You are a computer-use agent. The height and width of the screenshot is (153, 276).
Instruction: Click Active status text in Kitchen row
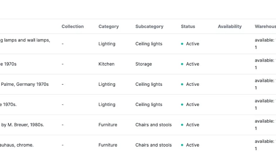[x=193, y=64]
